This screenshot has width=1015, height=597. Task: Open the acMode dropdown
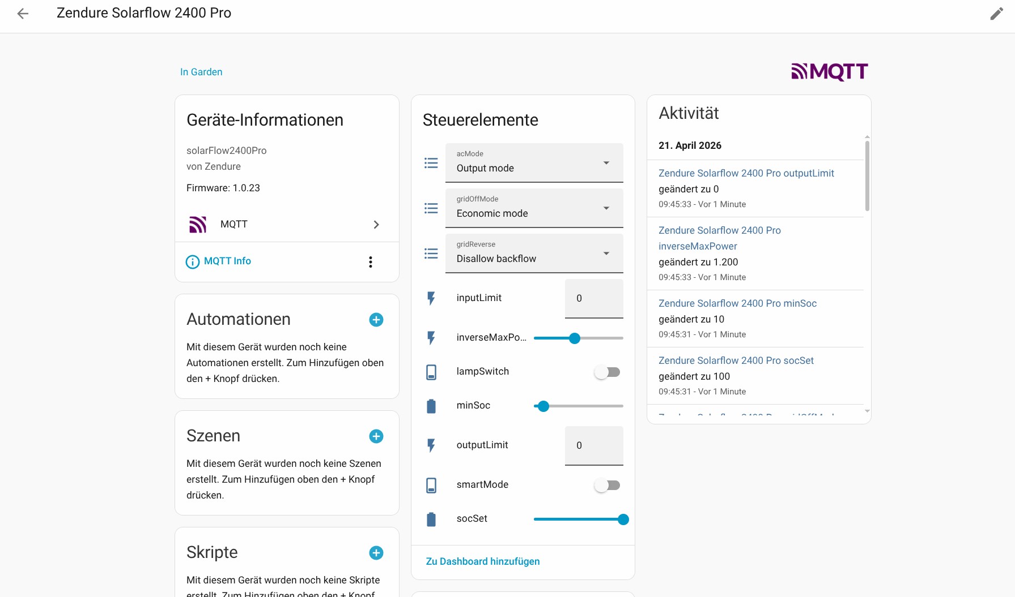point(534,163)
